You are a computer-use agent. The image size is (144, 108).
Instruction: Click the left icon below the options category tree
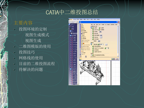pyautogui.click(x=81, y=56)
